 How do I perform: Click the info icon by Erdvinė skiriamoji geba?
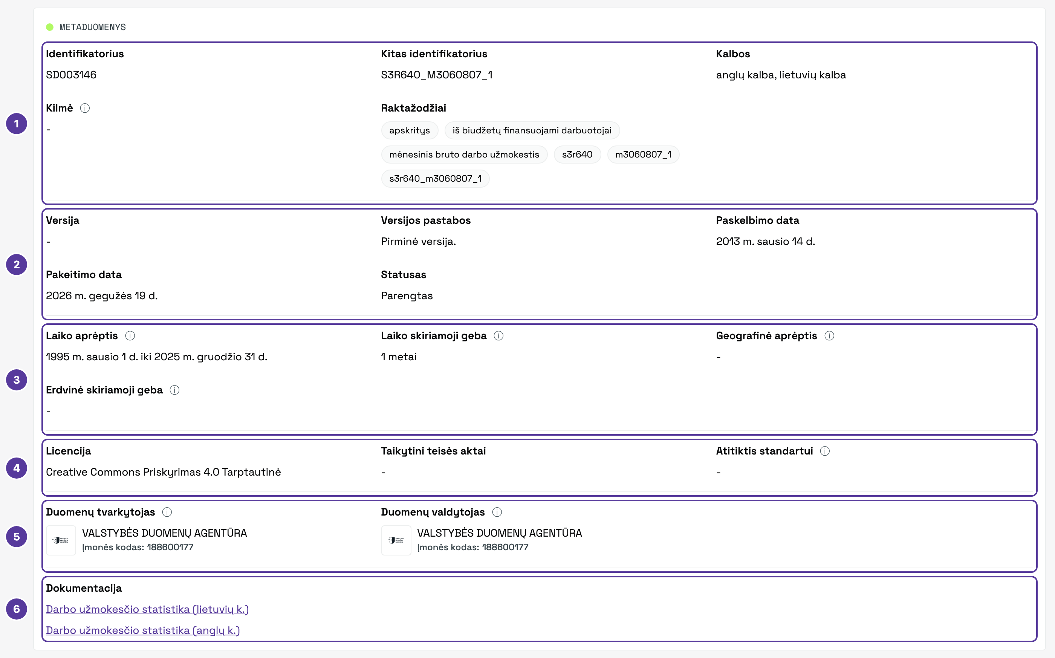click(x=174, y=390)
